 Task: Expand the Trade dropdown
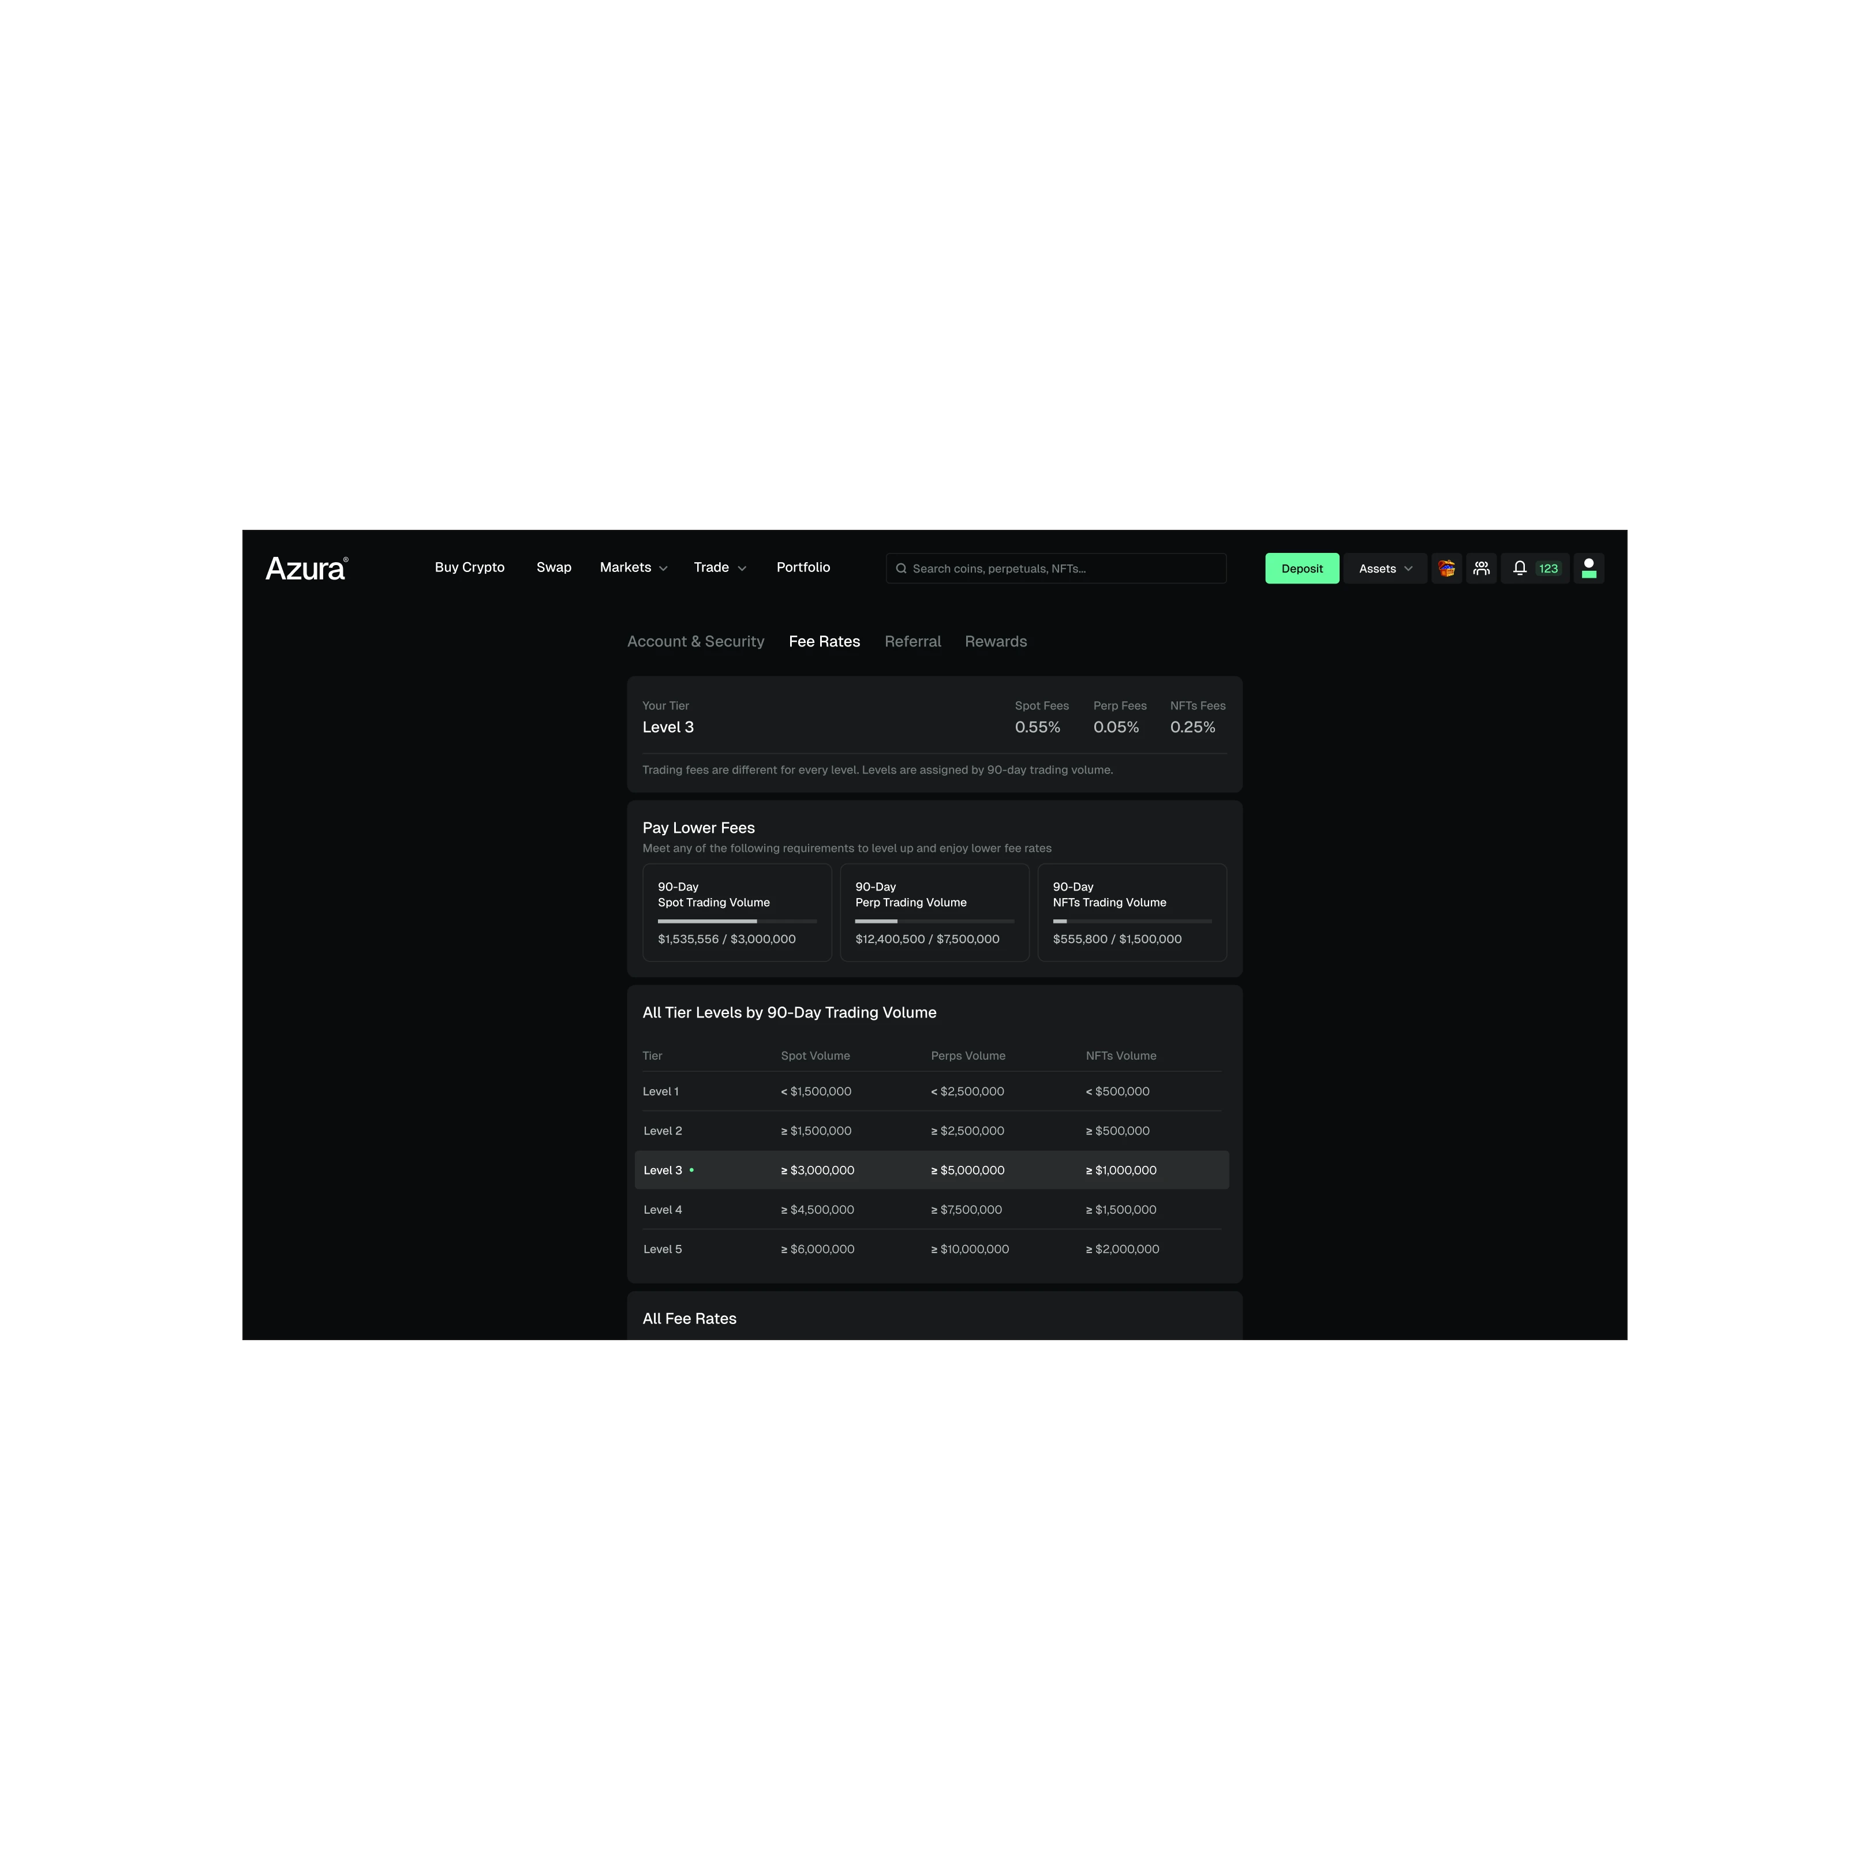tap(719, 567)
